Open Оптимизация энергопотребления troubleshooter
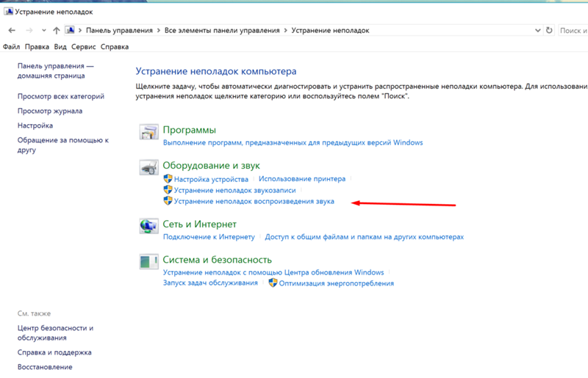Viewport: 588px width, 378px height. 337,283
